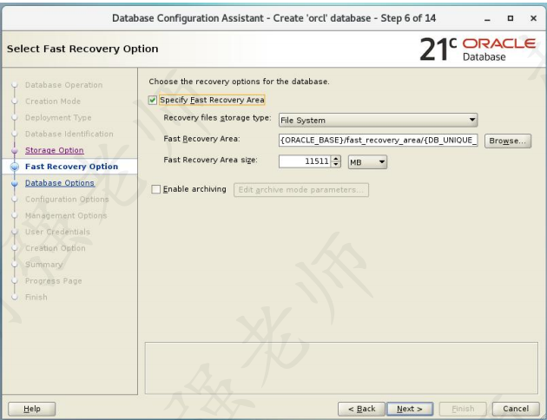Go to the Database Options step link
The height and width of the screenshot is (420, 547).
(x=60, y=183)
